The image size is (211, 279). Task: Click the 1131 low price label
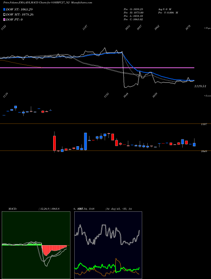(x=106, y=96)
